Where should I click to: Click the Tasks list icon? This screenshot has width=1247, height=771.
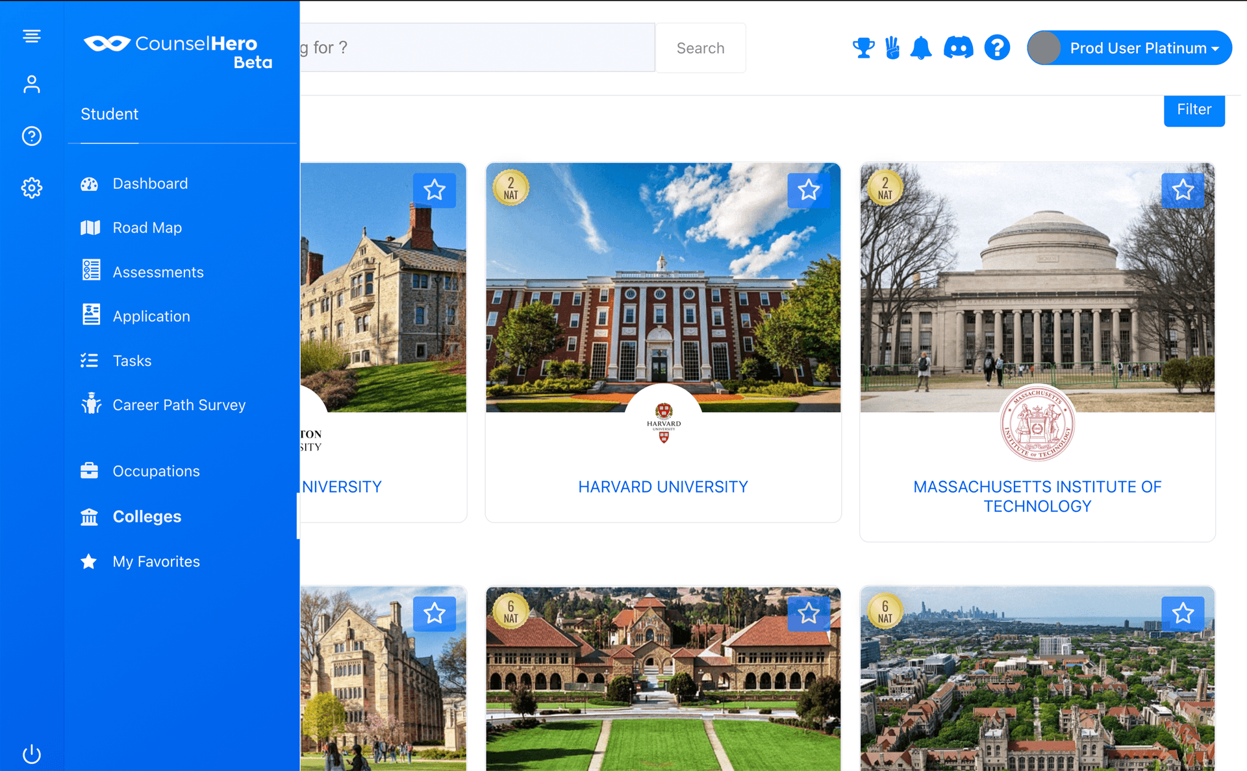(x=90, y=361)
